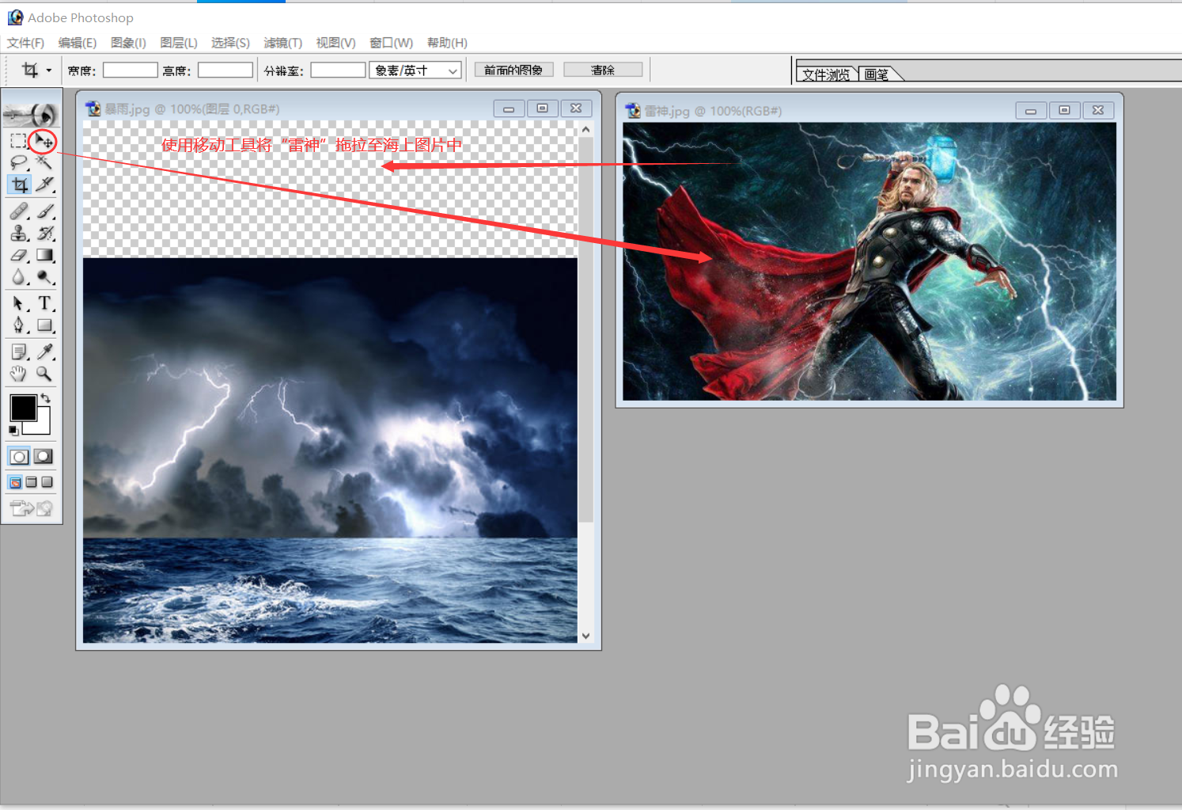This screenshot has height=810, width=1182.
Task: Reset default foreground and background colors
Action: click(13, 430)
